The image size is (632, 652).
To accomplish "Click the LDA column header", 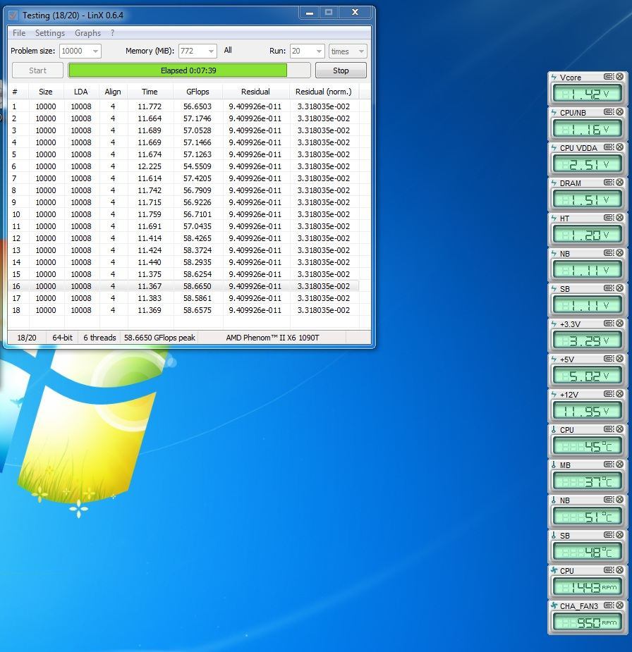I will (x=80, y=92).
